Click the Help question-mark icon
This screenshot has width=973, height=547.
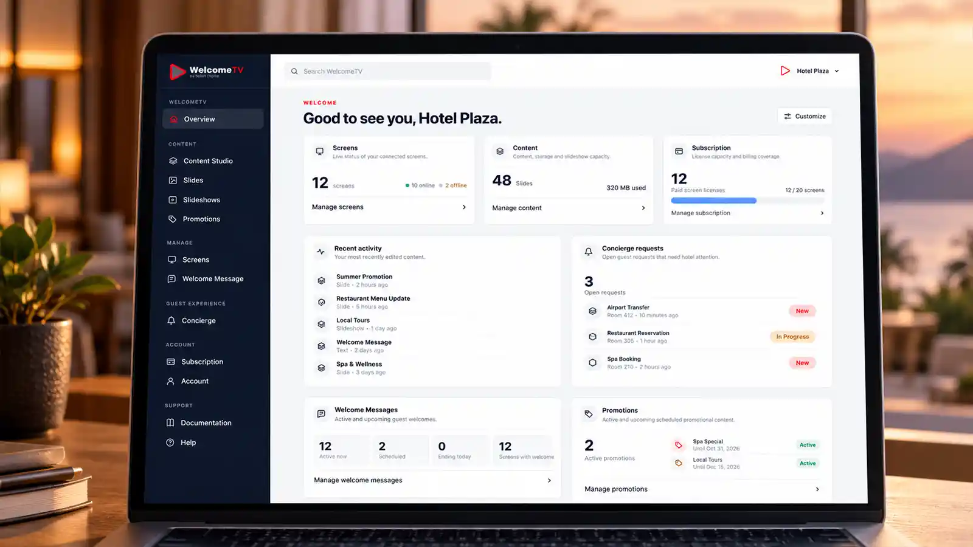170,442
